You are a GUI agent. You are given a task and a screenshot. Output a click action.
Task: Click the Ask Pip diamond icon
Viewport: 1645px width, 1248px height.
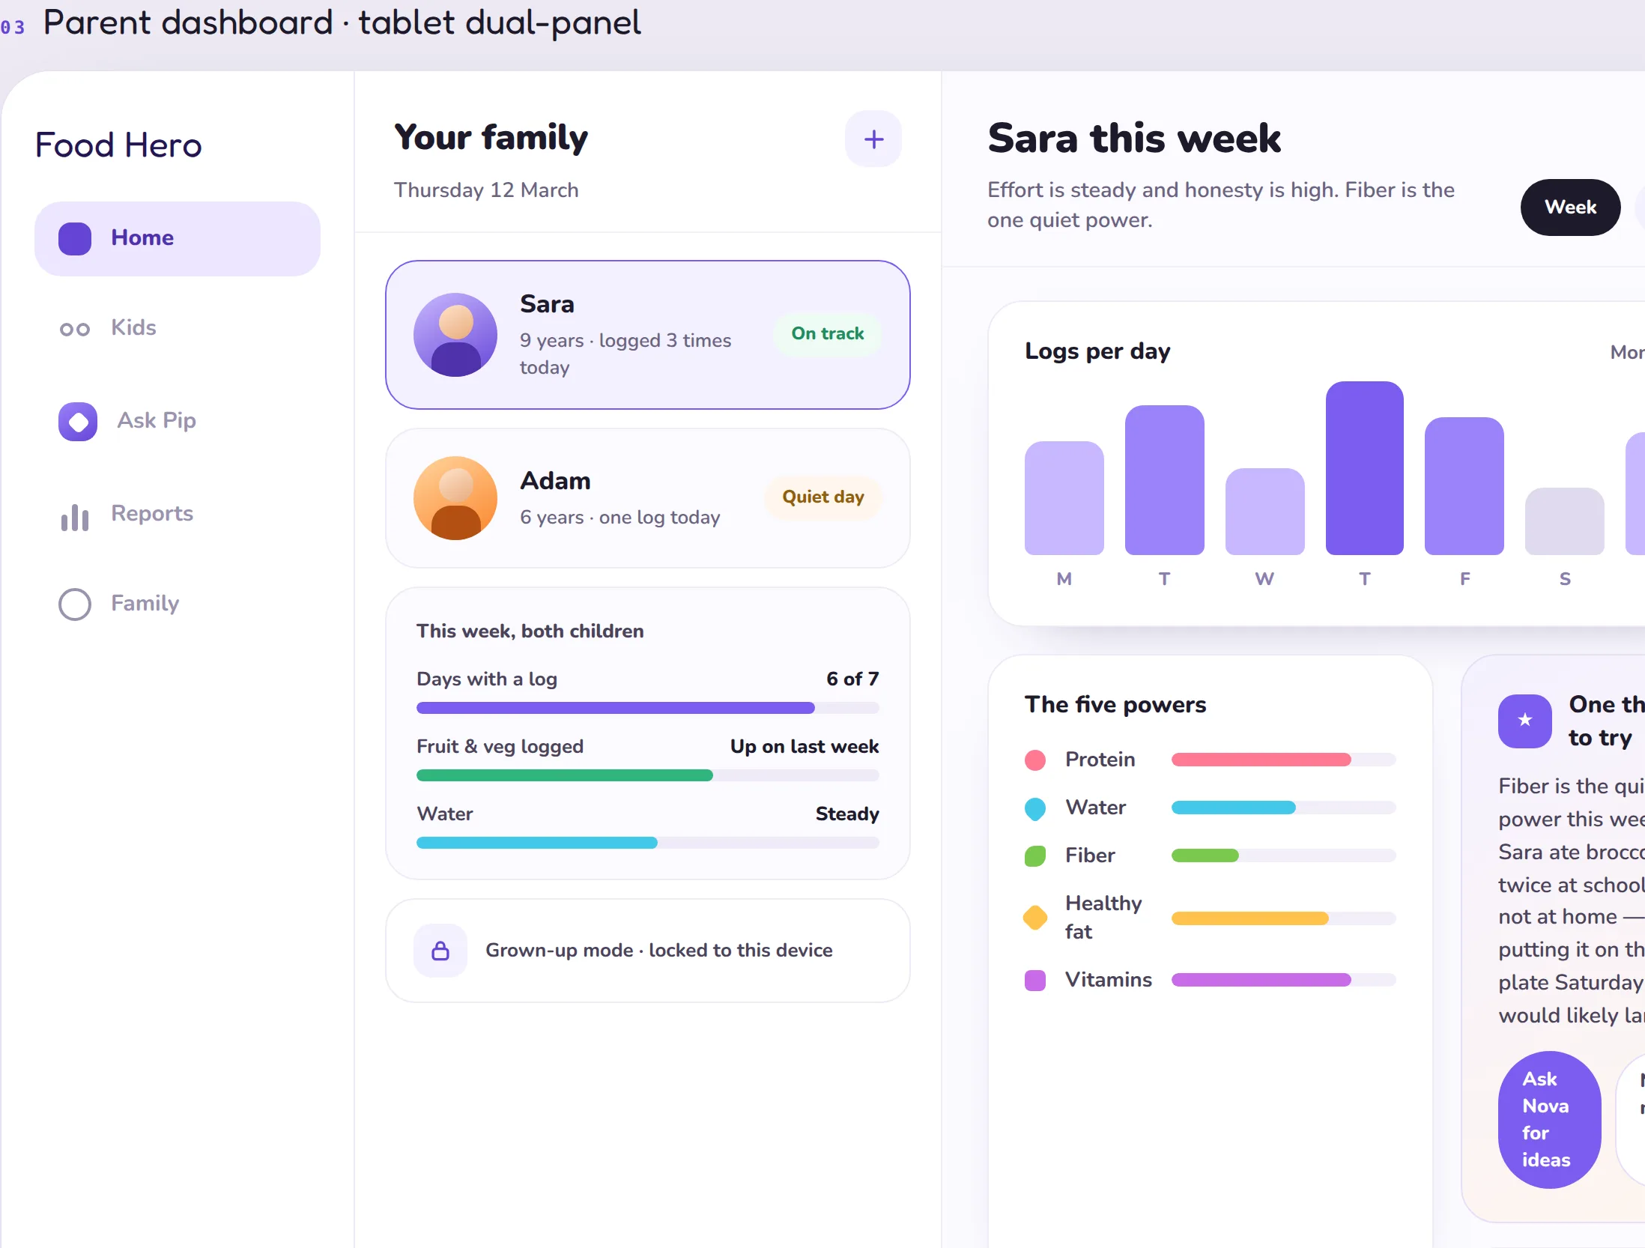coord(78,422)
